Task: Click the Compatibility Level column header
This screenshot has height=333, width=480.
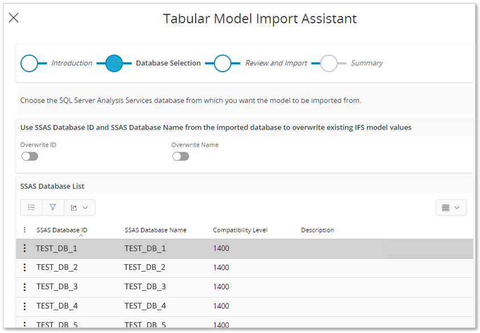Action: point(240,230)
